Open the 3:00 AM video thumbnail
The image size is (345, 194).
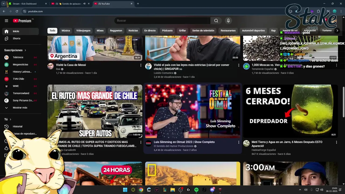coord(291,174)
